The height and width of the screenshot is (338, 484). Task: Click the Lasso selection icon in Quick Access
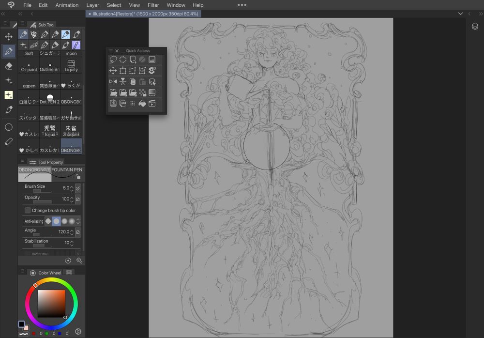113,60
